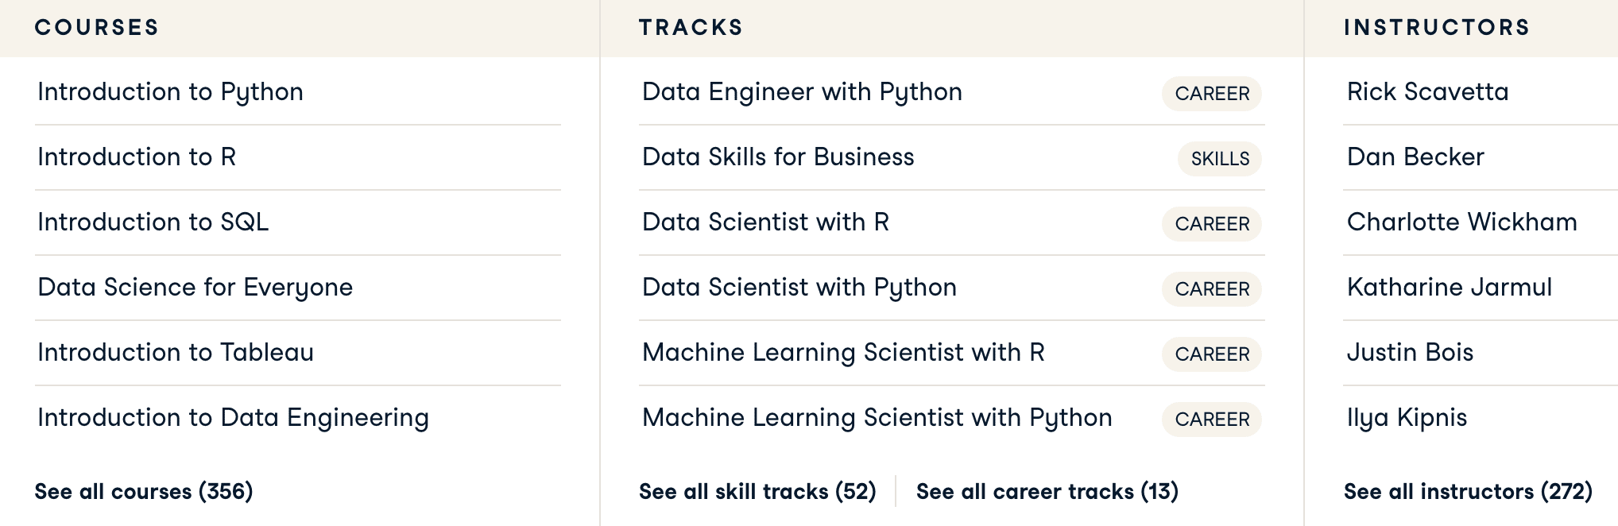Open the Data Engineer with Python track

click(x=802, y=91)
